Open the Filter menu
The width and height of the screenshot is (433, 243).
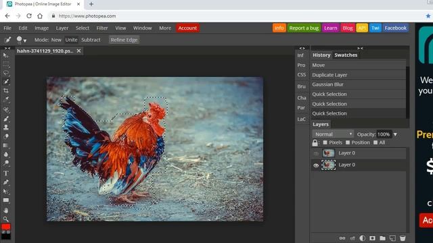point(102,28)
